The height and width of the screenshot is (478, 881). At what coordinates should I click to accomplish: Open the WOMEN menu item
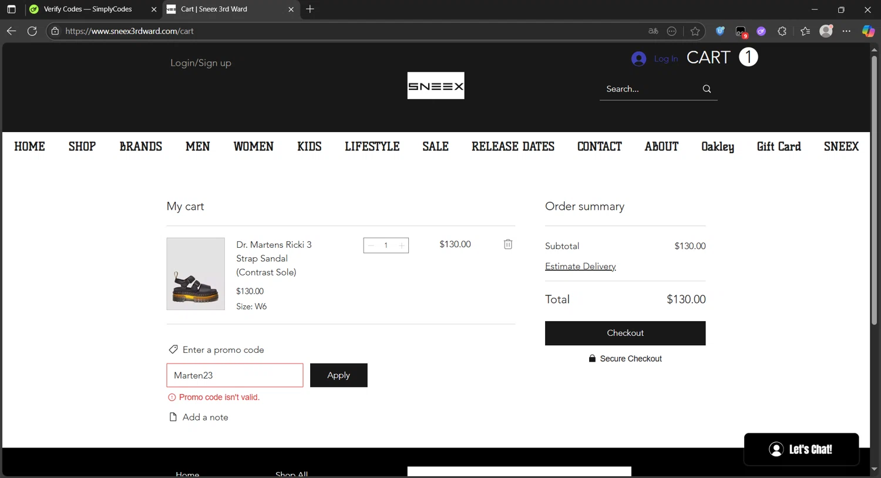coord(254,146)
